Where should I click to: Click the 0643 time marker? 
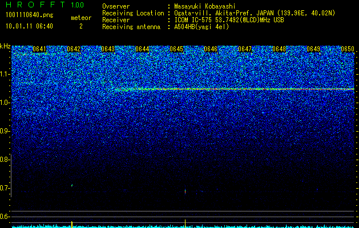[108, 49]
